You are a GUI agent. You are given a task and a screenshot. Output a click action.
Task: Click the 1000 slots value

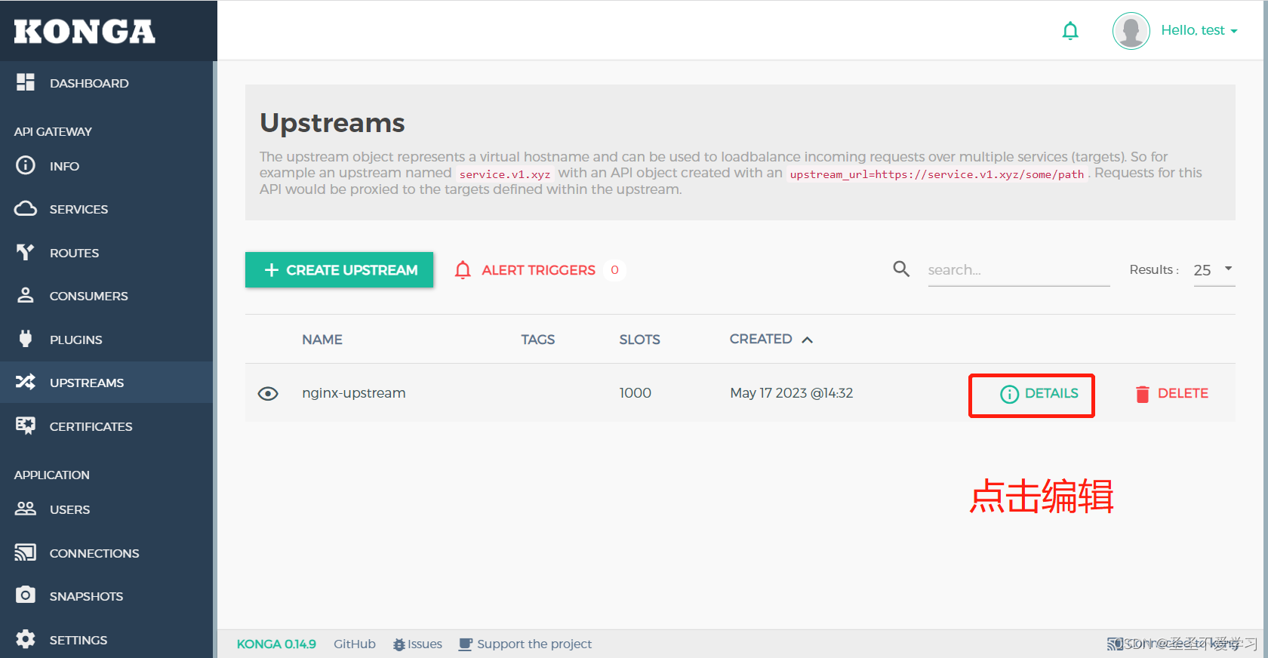click(635, 393)
